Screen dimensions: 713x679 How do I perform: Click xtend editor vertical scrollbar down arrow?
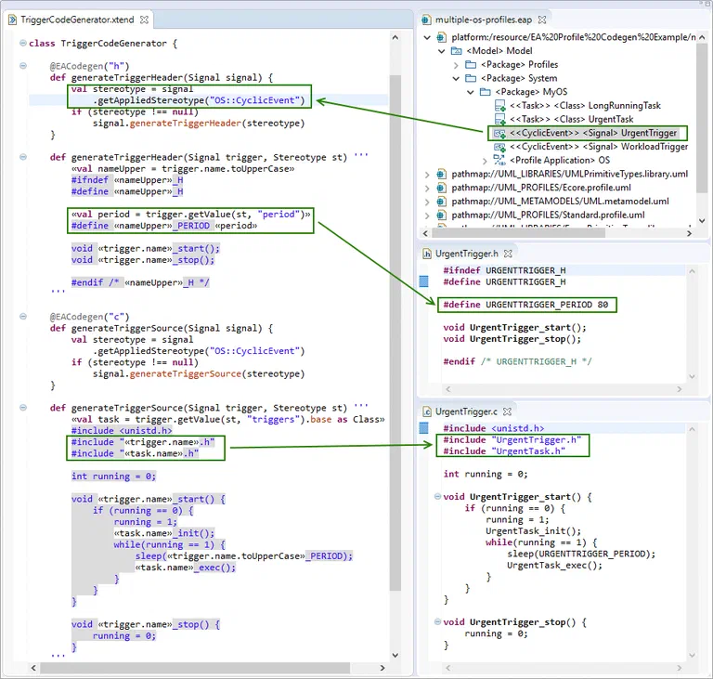coord(395,656)
